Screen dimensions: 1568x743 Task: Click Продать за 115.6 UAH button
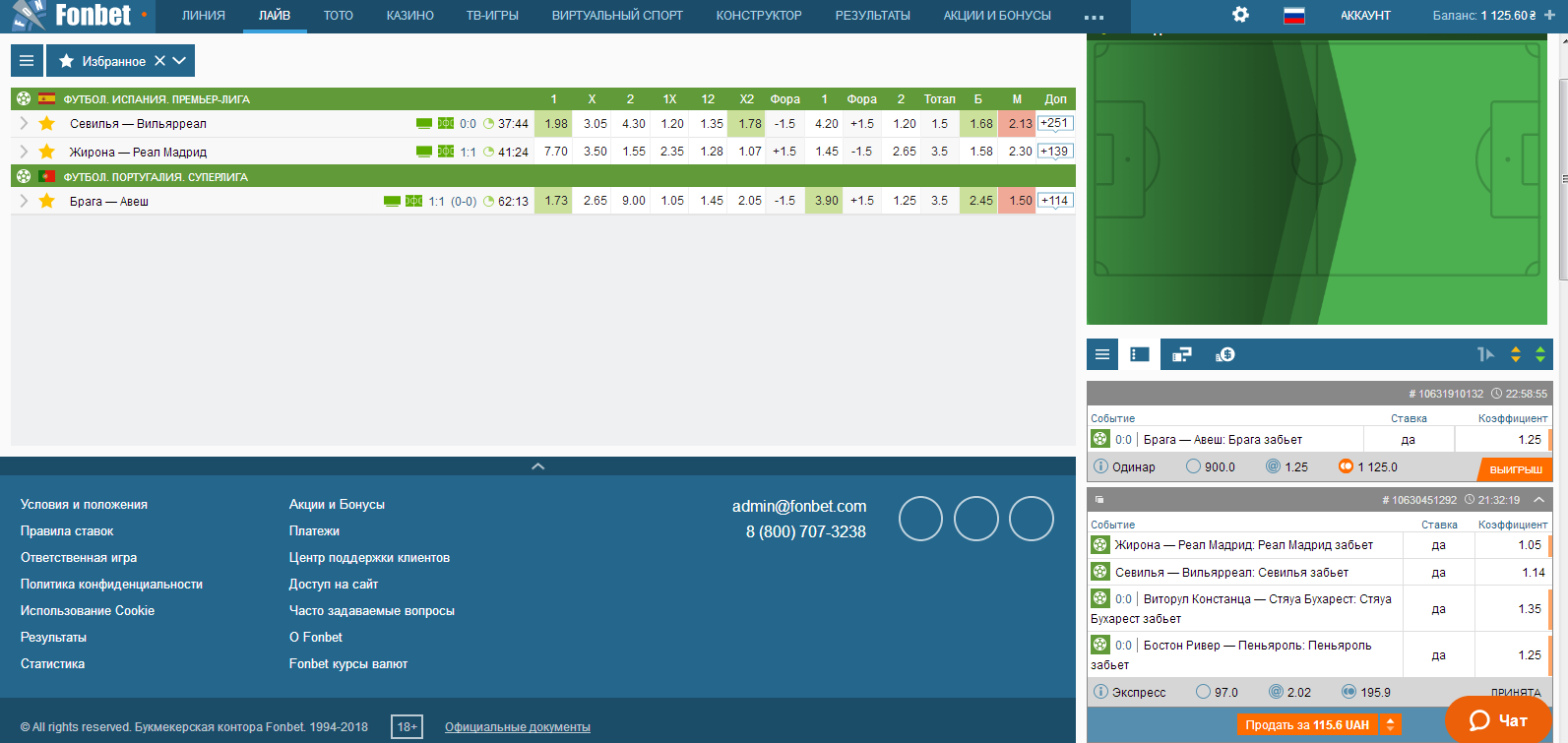(1306, 725)
